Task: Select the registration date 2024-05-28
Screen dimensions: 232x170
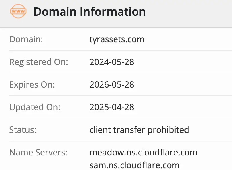Action: [112, 62]
